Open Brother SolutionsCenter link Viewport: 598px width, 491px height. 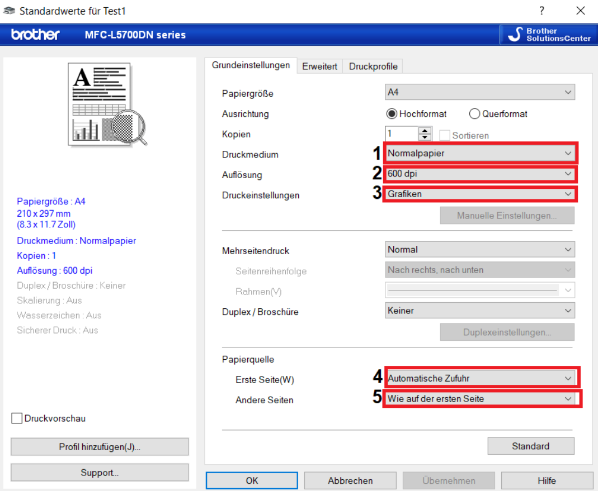pyautogui.click(x=549, y=35)
